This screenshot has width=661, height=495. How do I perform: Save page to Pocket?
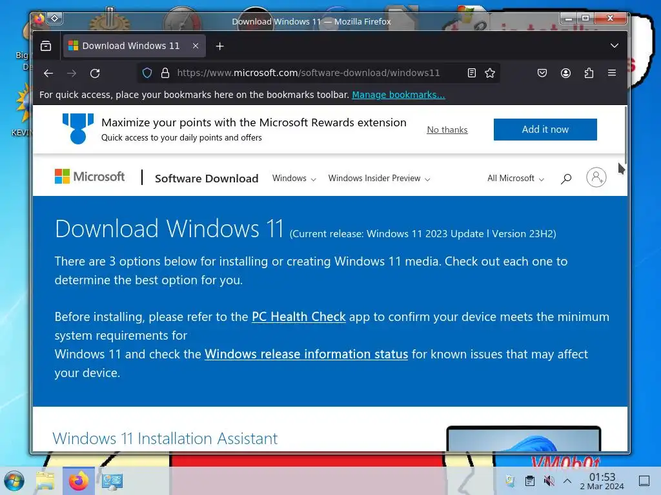tap(542, 73)
